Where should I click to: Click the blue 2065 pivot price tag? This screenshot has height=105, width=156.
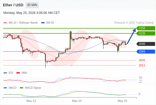pos(146,51)
